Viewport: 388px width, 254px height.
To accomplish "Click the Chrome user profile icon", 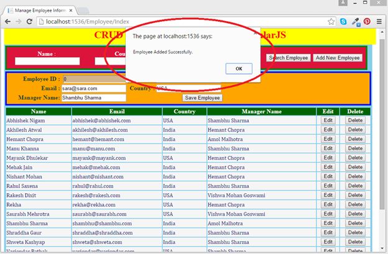I will pos(343,2).
